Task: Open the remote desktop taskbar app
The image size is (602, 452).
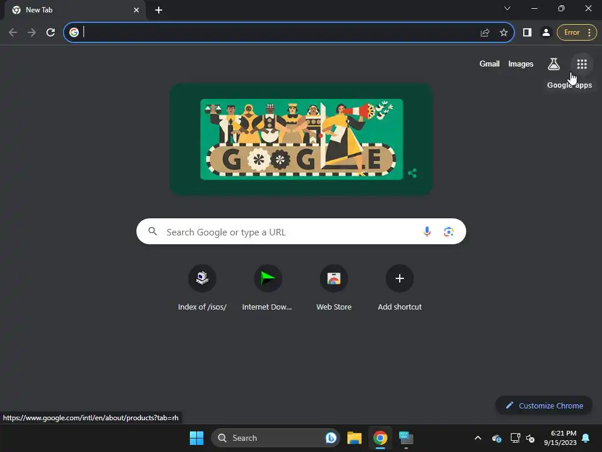Action: (x=406, y=438)
